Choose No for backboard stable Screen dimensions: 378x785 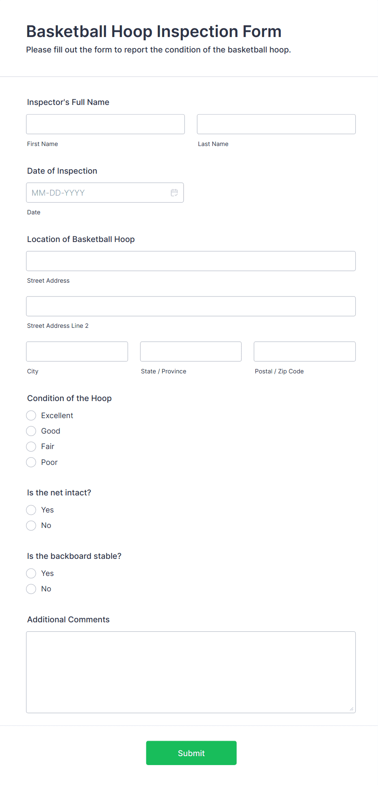pos(31,589)
